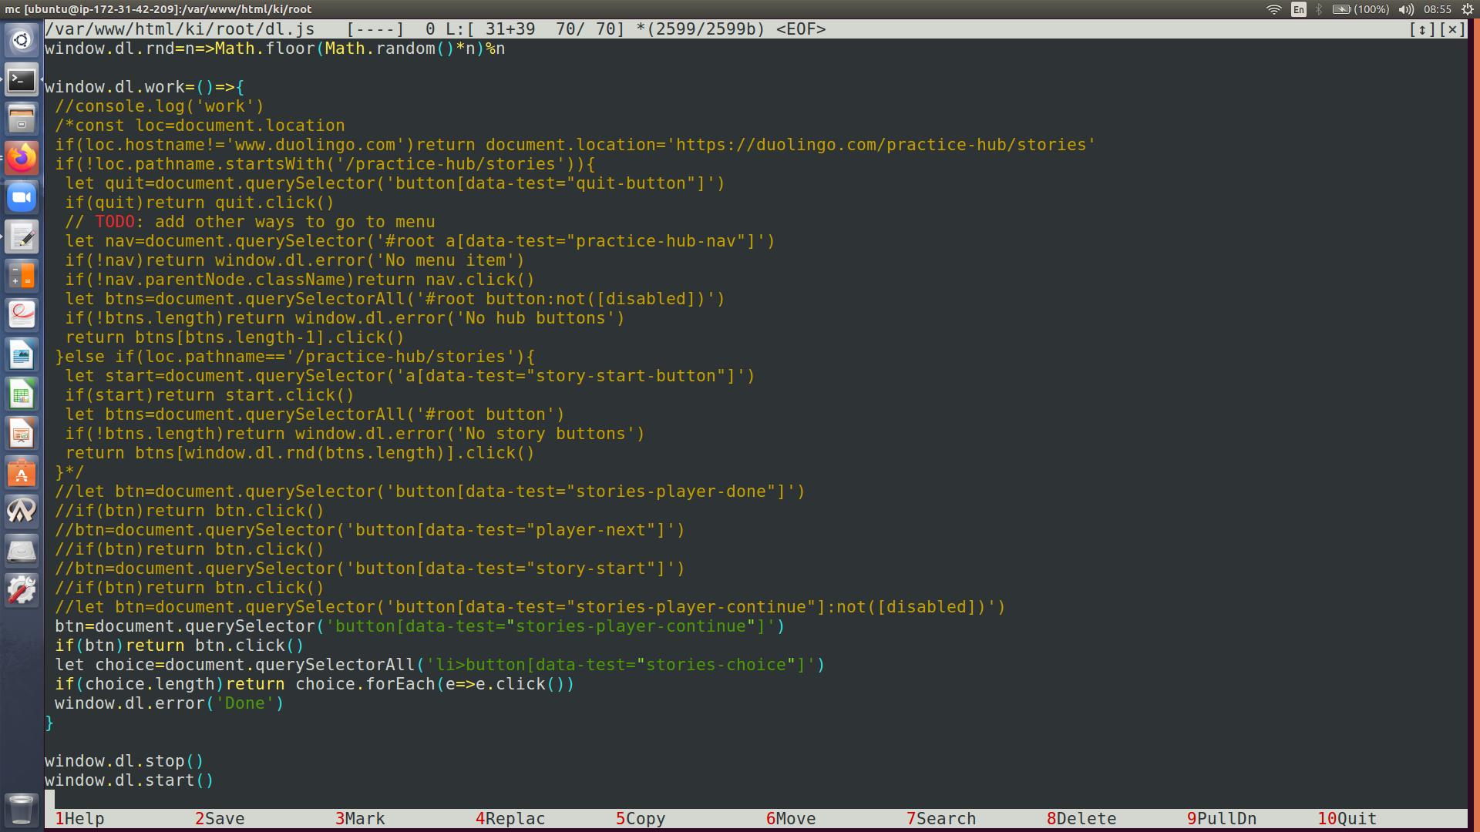
Task: Open the Files manager icon
Action: pyautogui.click(x=22, y=119)
